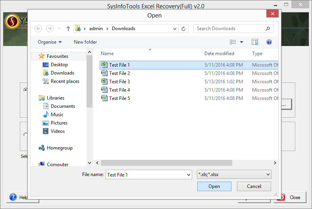Open the Organise menu
This screenshot has height=209, width=312.
pyautogui.click(x=50, y=42)
